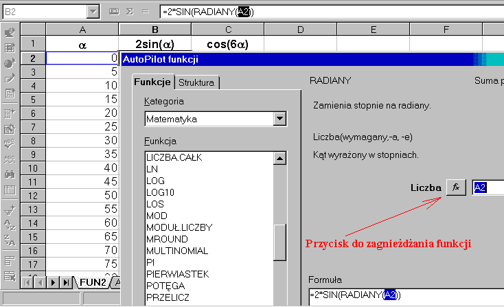504x307 pixels.
Task: Click the Insert picture icon in left toolbar
Action: [10, 32]
